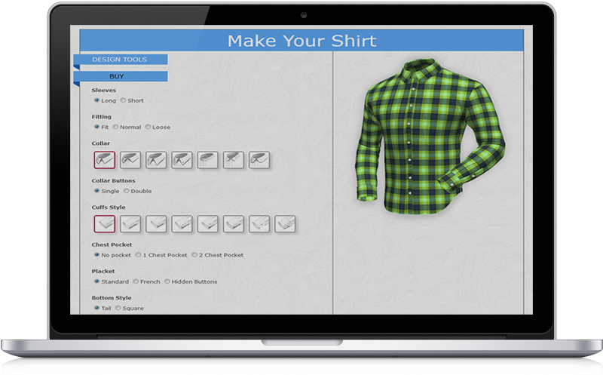This screenshot has width=603, height=375.
Task: Select the 1 Chest Pocket option
Action: (x=138, y=254)
